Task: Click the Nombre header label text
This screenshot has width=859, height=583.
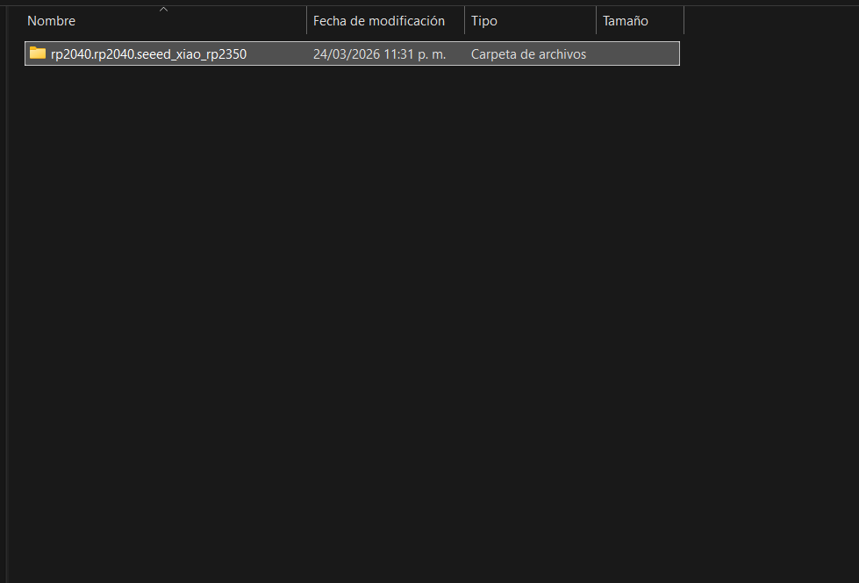Action: (x=51, y=20)
